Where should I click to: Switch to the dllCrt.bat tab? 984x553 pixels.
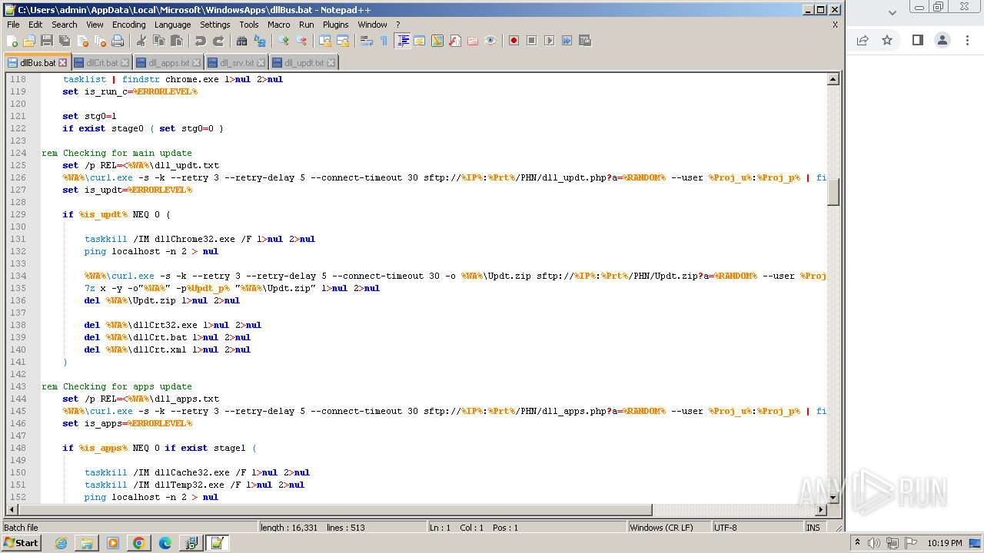[x=101, y=63]
